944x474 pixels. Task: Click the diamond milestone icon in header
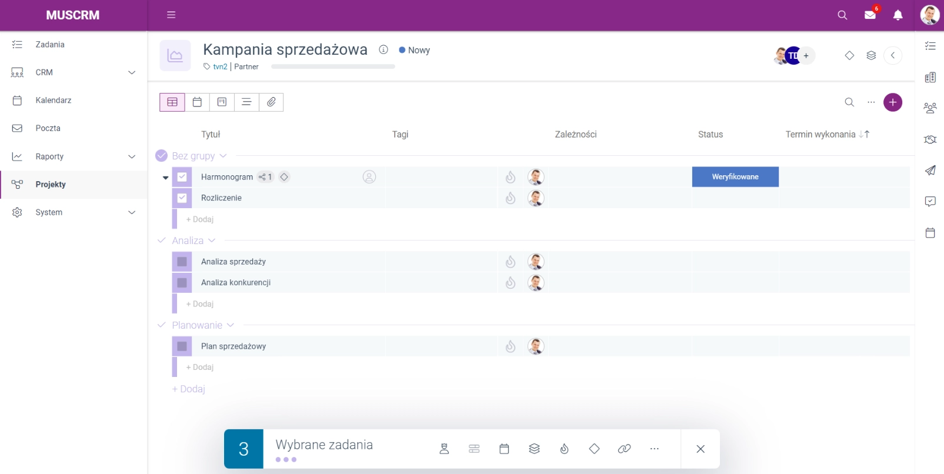click(x=849, y=55)
